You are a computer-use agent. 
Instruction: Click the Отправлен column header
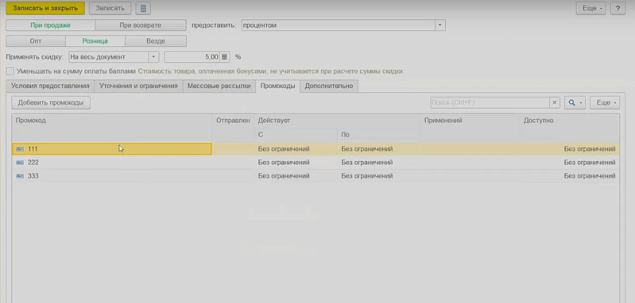234,128
